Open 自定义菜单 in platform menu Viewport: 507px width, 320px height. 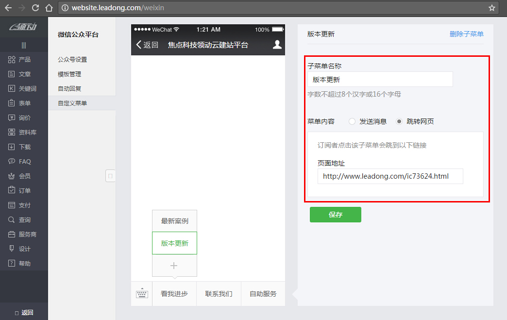pos(72,103)
